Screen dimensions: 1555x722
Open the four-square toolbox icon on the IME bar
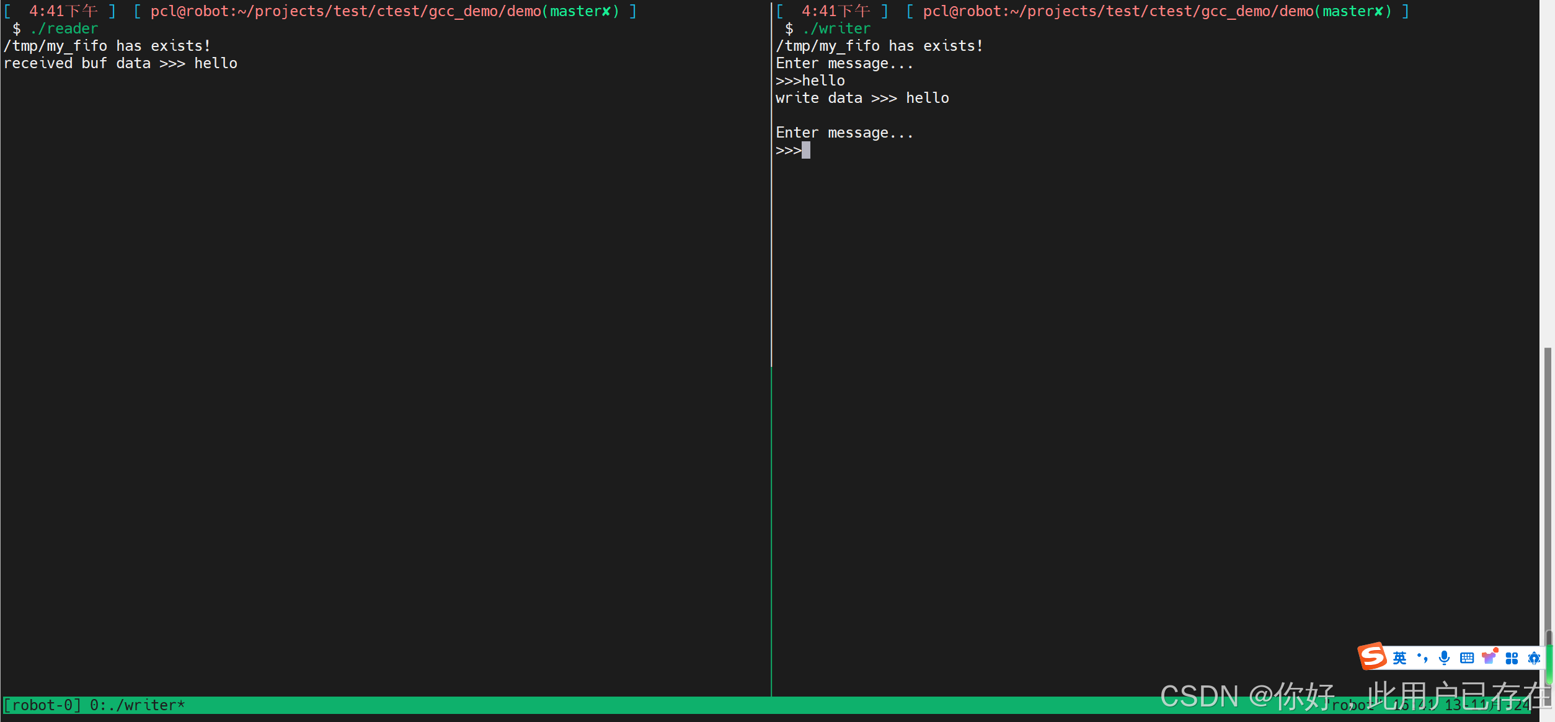1512,658
